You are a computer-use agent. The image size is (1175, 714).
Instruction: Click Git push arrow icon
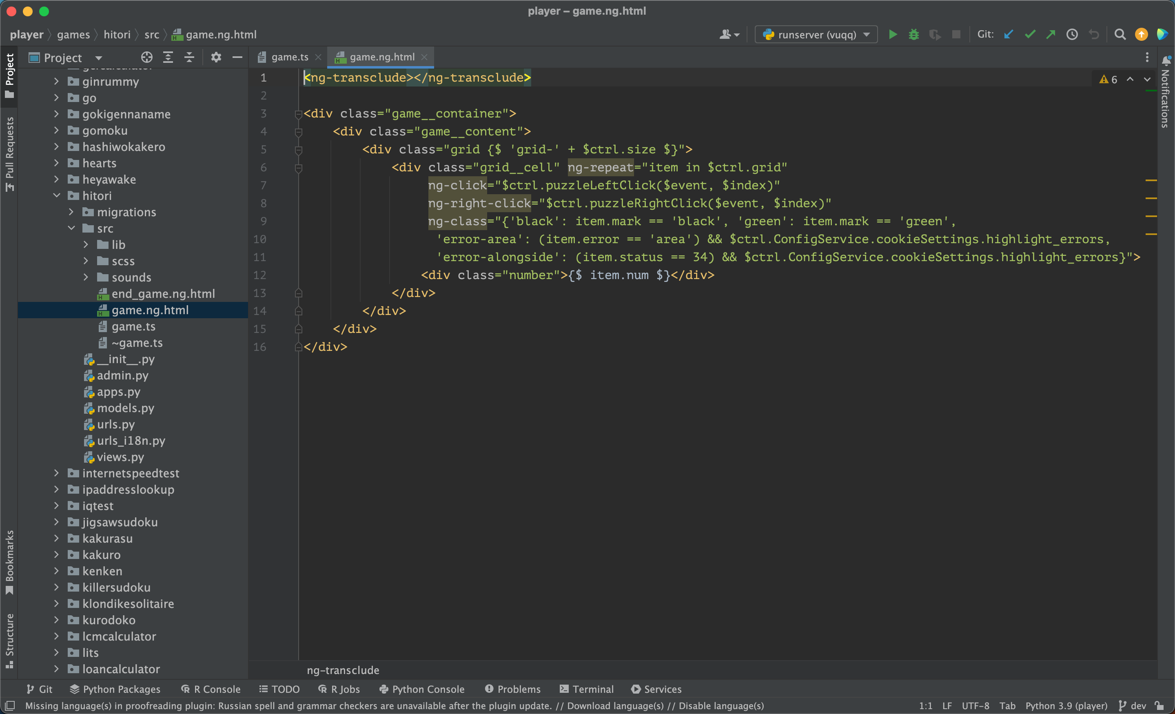click(x=1051, y=34)
